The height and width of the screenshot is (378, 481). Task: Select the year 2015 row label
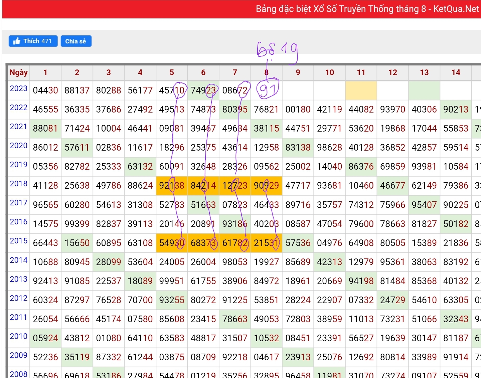(x=19, y=241)
